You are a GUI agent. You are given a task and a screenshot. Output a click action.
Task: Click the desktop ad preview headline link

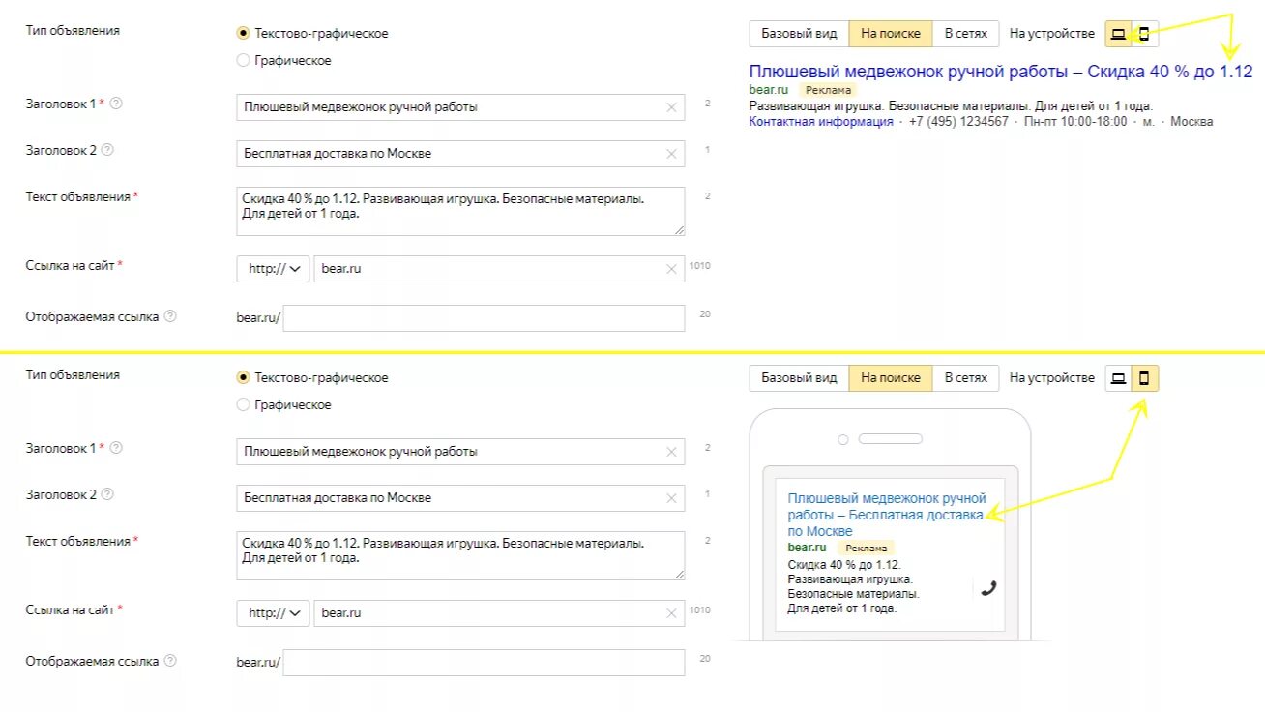[x=1000, y=72]
